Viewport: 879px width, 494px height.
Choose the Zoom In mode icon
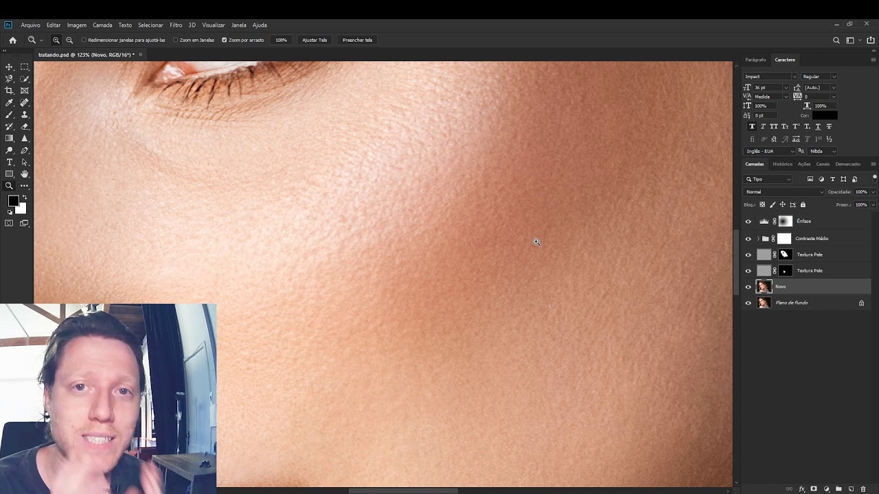point(56,40)
